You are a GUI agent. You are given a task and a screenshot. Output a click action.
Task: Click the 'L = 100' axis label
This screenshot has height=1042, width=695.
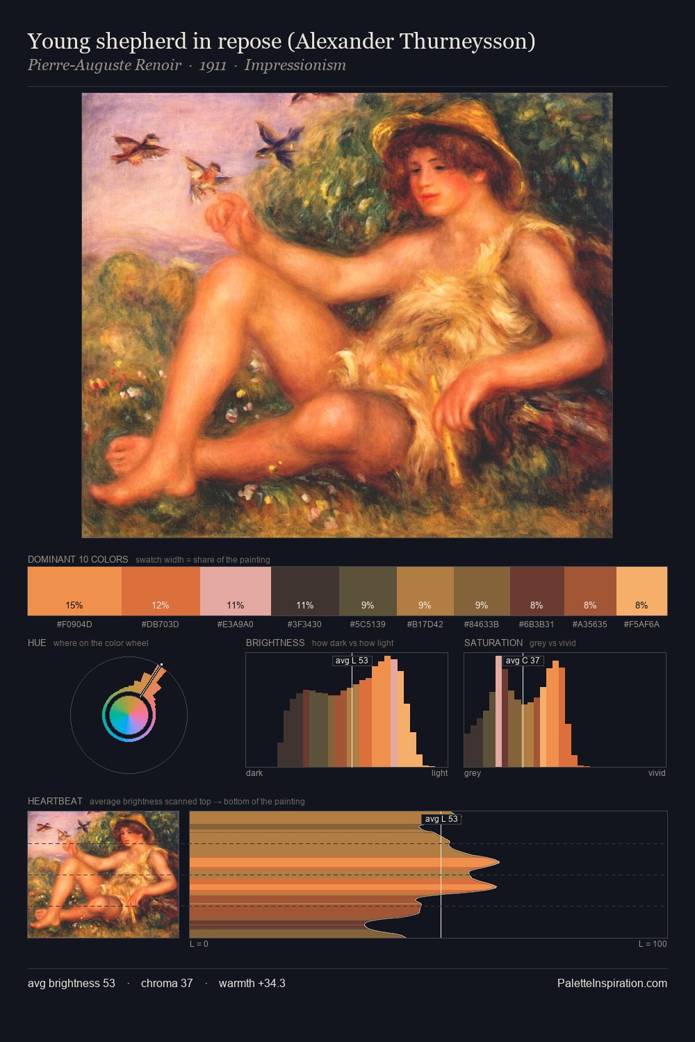[x=653, y=944]
